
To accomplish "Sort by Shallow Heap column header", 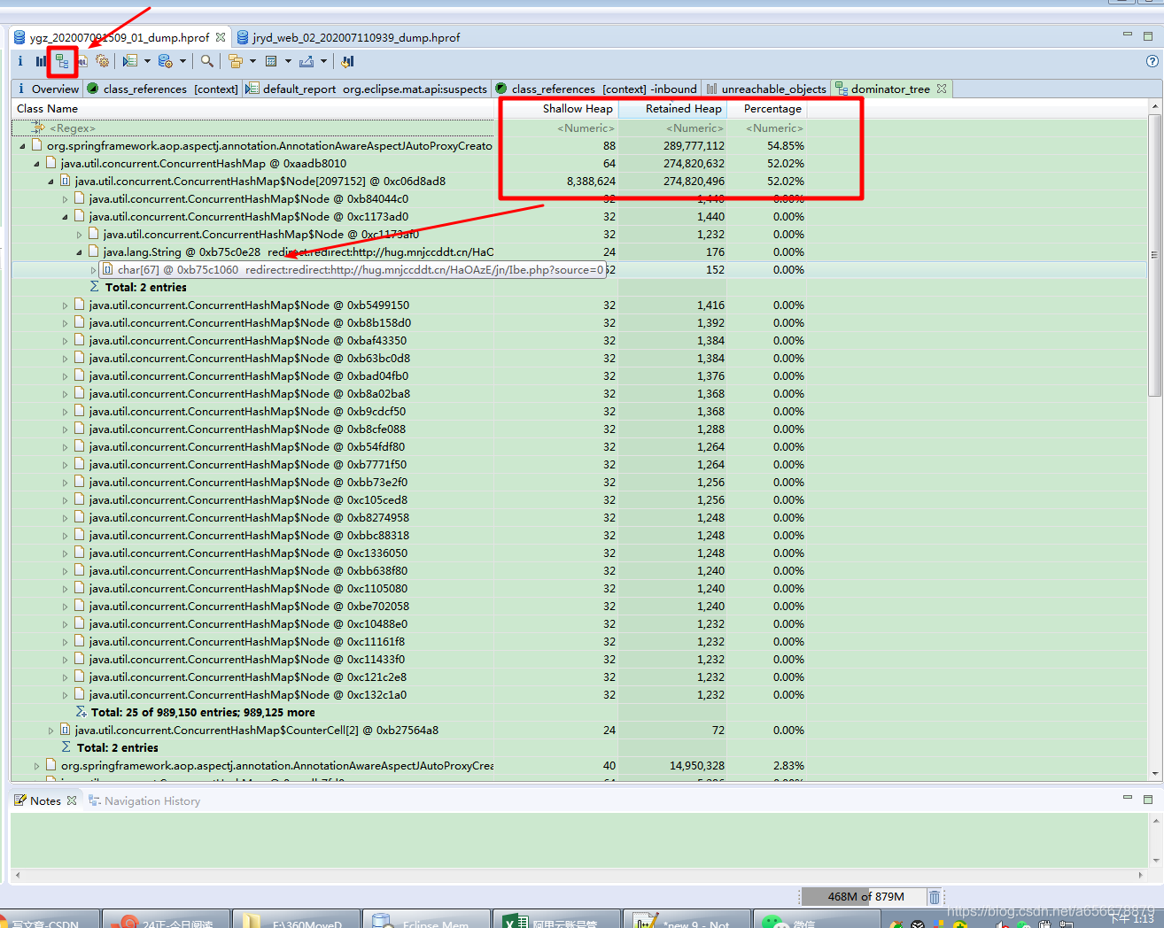I will [x=556, y=109].
